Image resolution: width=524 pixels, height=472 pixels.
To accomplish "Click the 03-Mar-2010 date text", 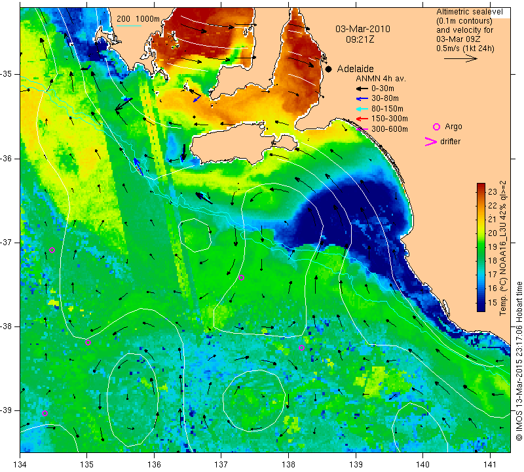I will (x=363, y=29).
